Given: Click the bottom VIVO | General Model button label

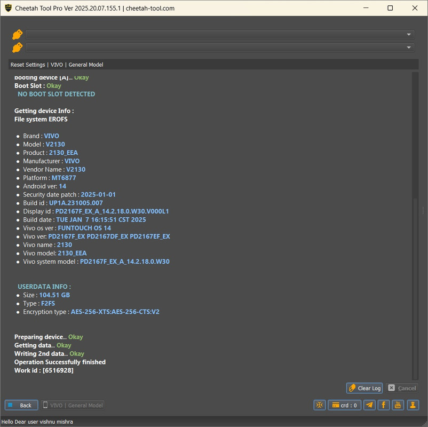Looking at the screenshot, I should (x=76, y=406).
